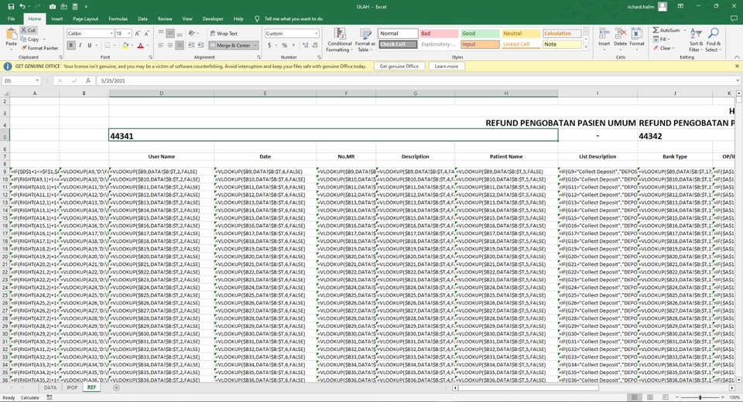Open Format as Table gallery
743x402 pixels.
[x=365, y=40]
